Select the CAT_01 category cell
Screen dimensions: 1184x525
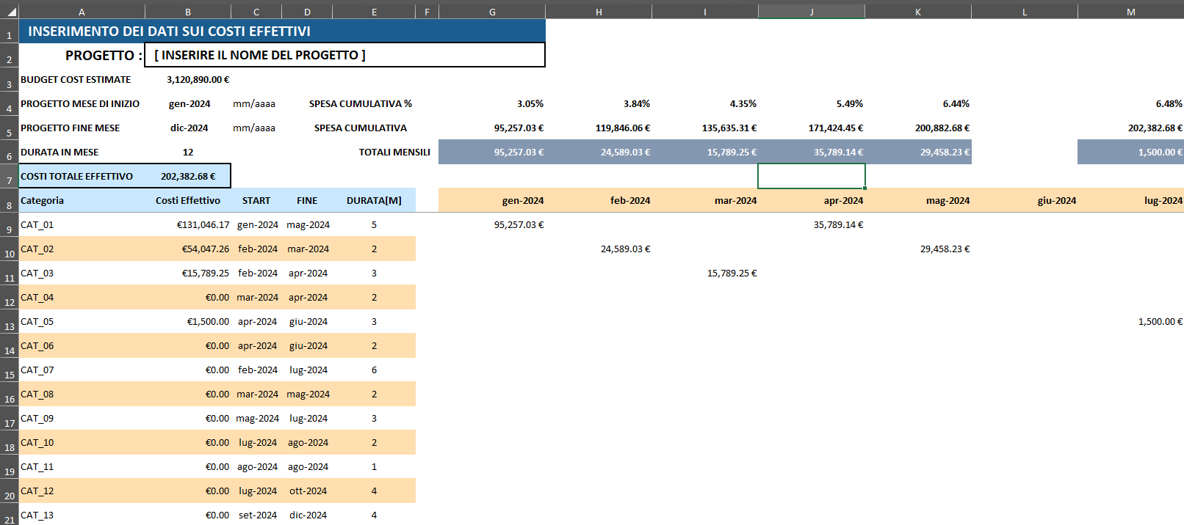point(82,225)
